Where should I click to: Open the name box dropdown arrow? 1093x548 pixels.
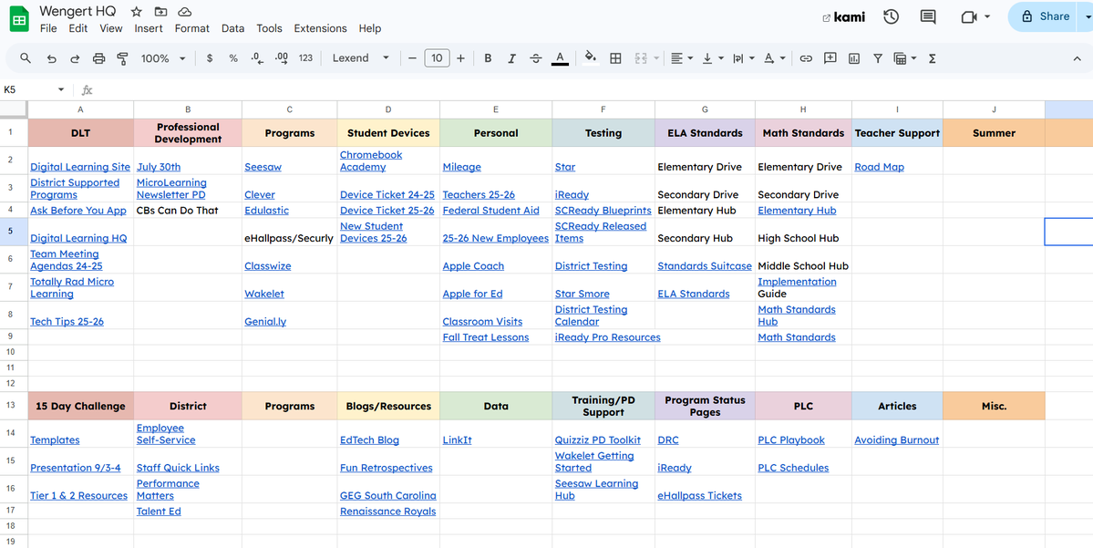pos(61,90)
